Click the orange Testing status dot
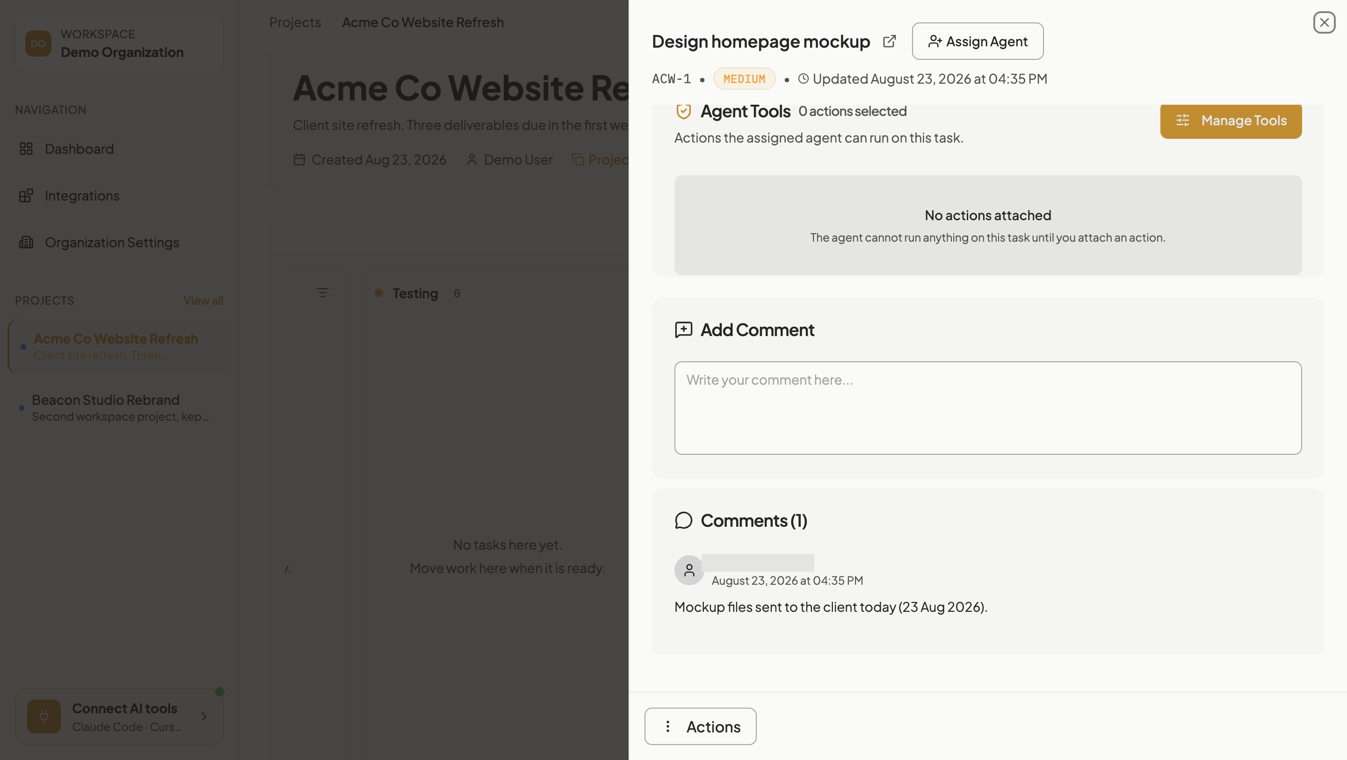1347x760 pixels. [379, 294]
